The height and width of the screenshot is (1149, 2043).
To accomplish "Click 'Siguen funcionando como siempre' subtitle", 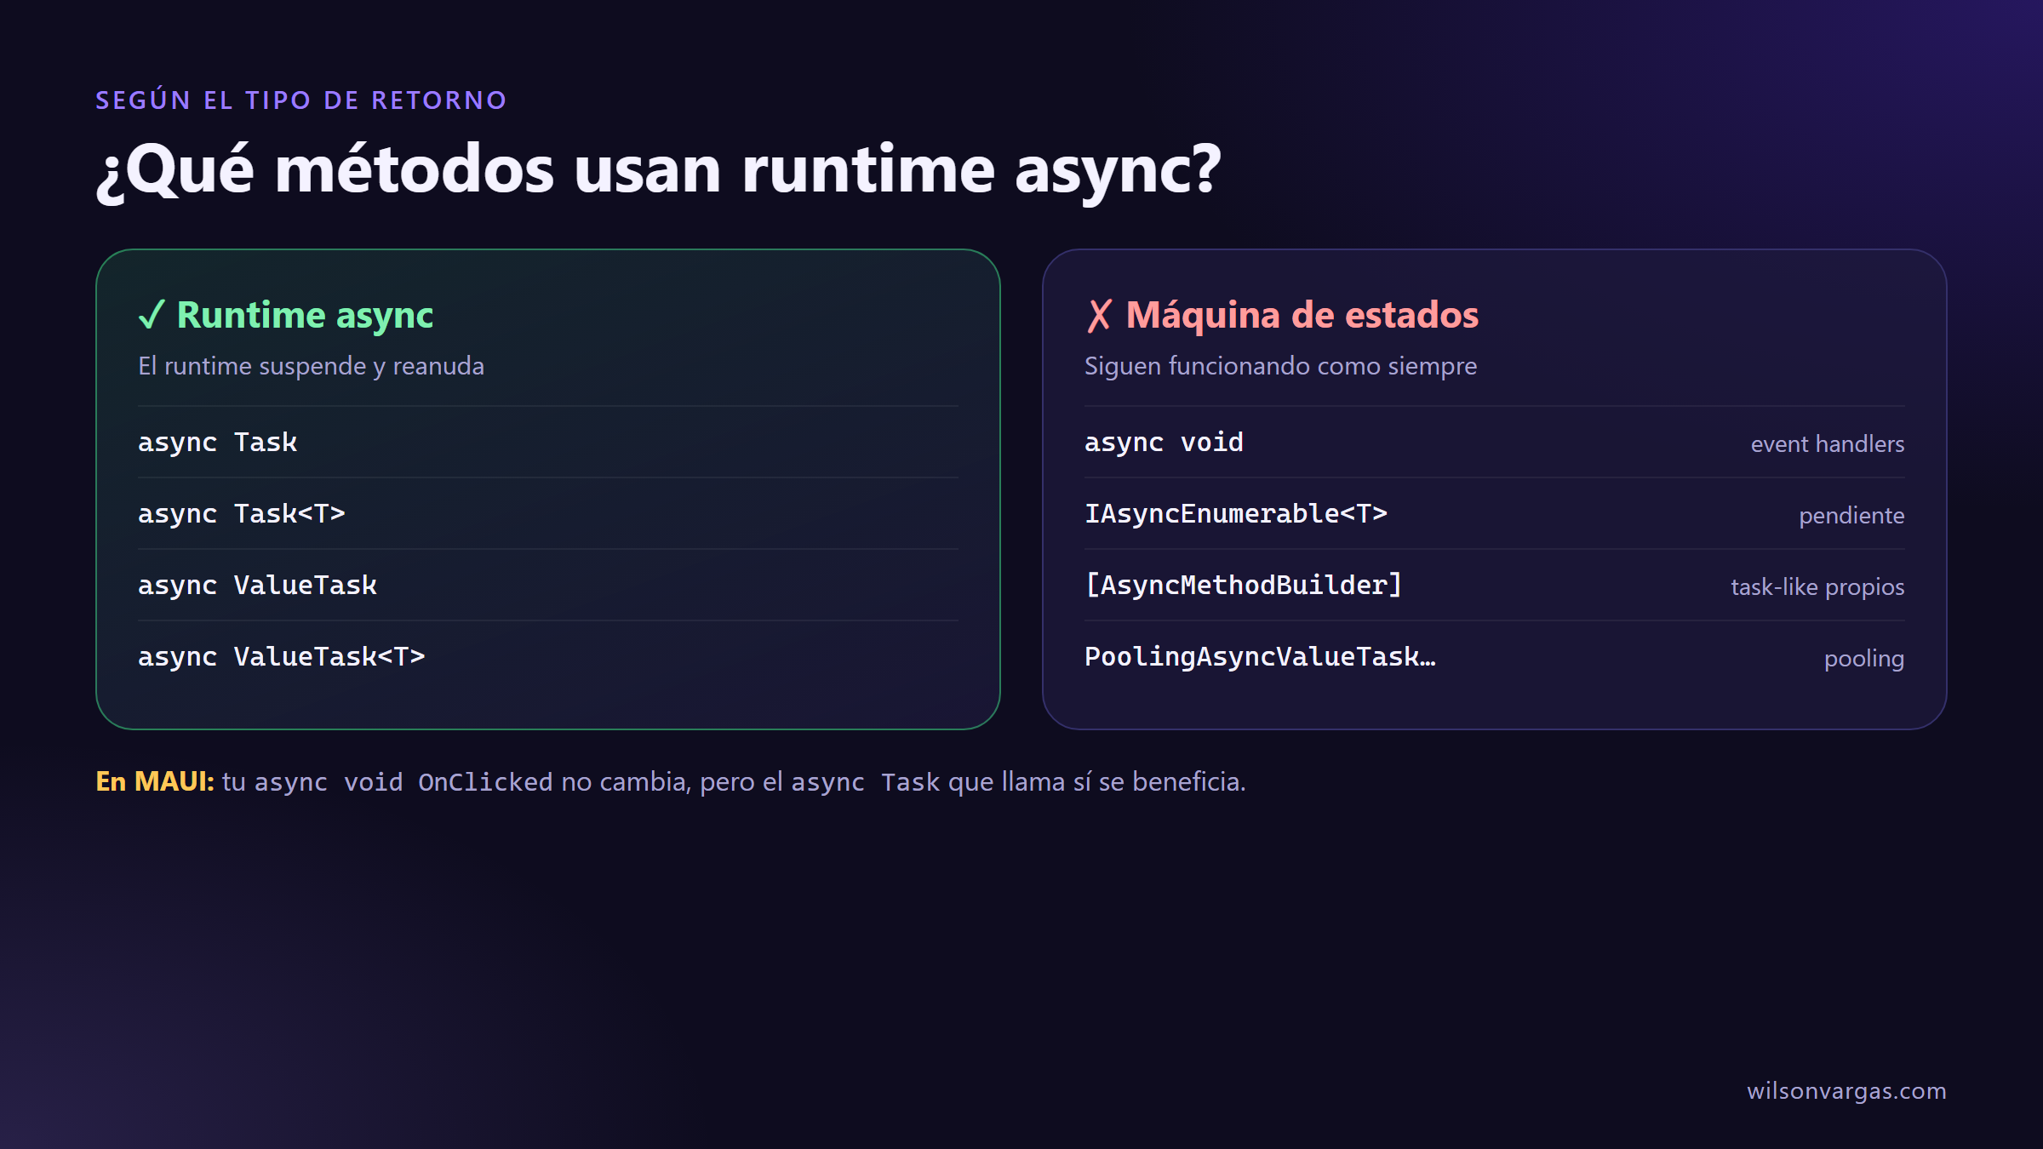I will coord(1281,366).
